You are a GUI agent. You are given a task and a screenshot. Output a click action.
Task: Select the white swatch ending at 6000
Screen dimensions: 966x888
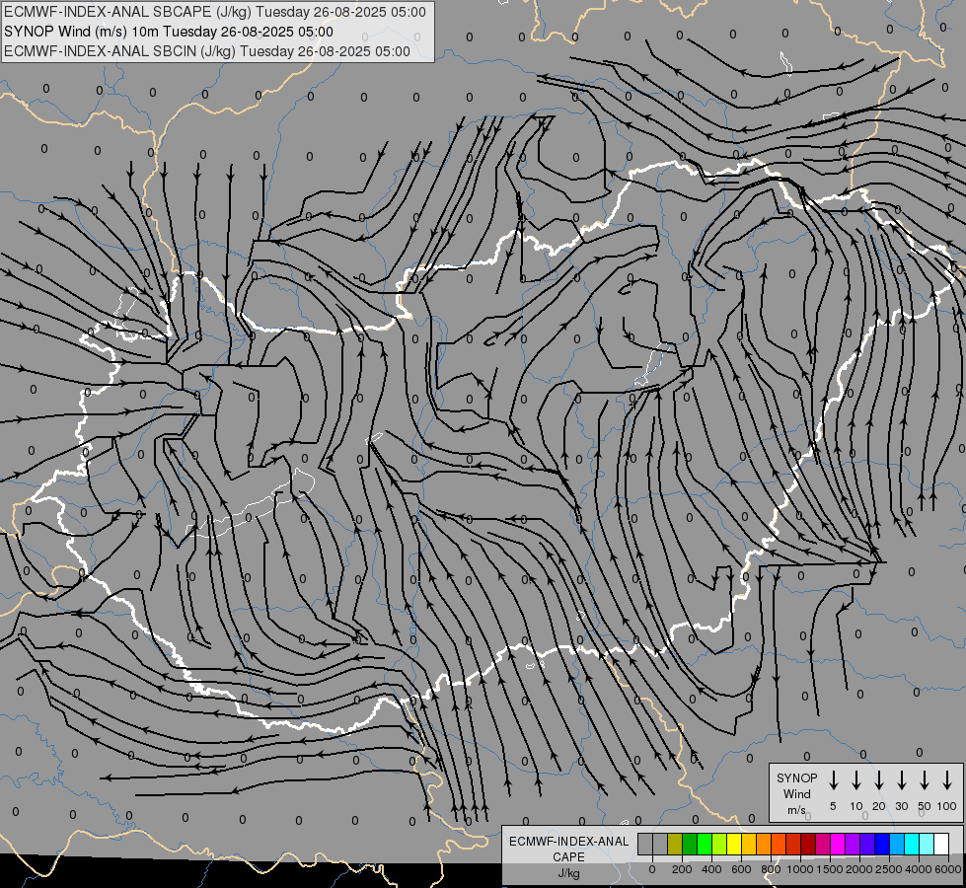tap(942, 844)
